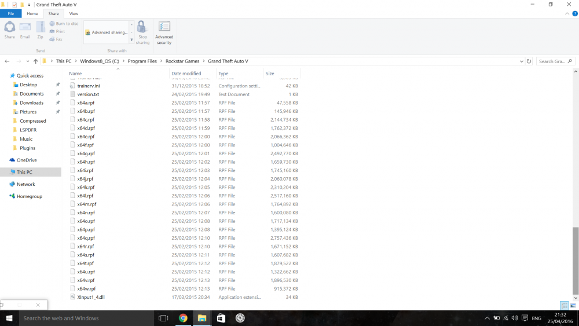Click Stop sharing padlock icon
The image size is (579, 326).
point(142,32)
